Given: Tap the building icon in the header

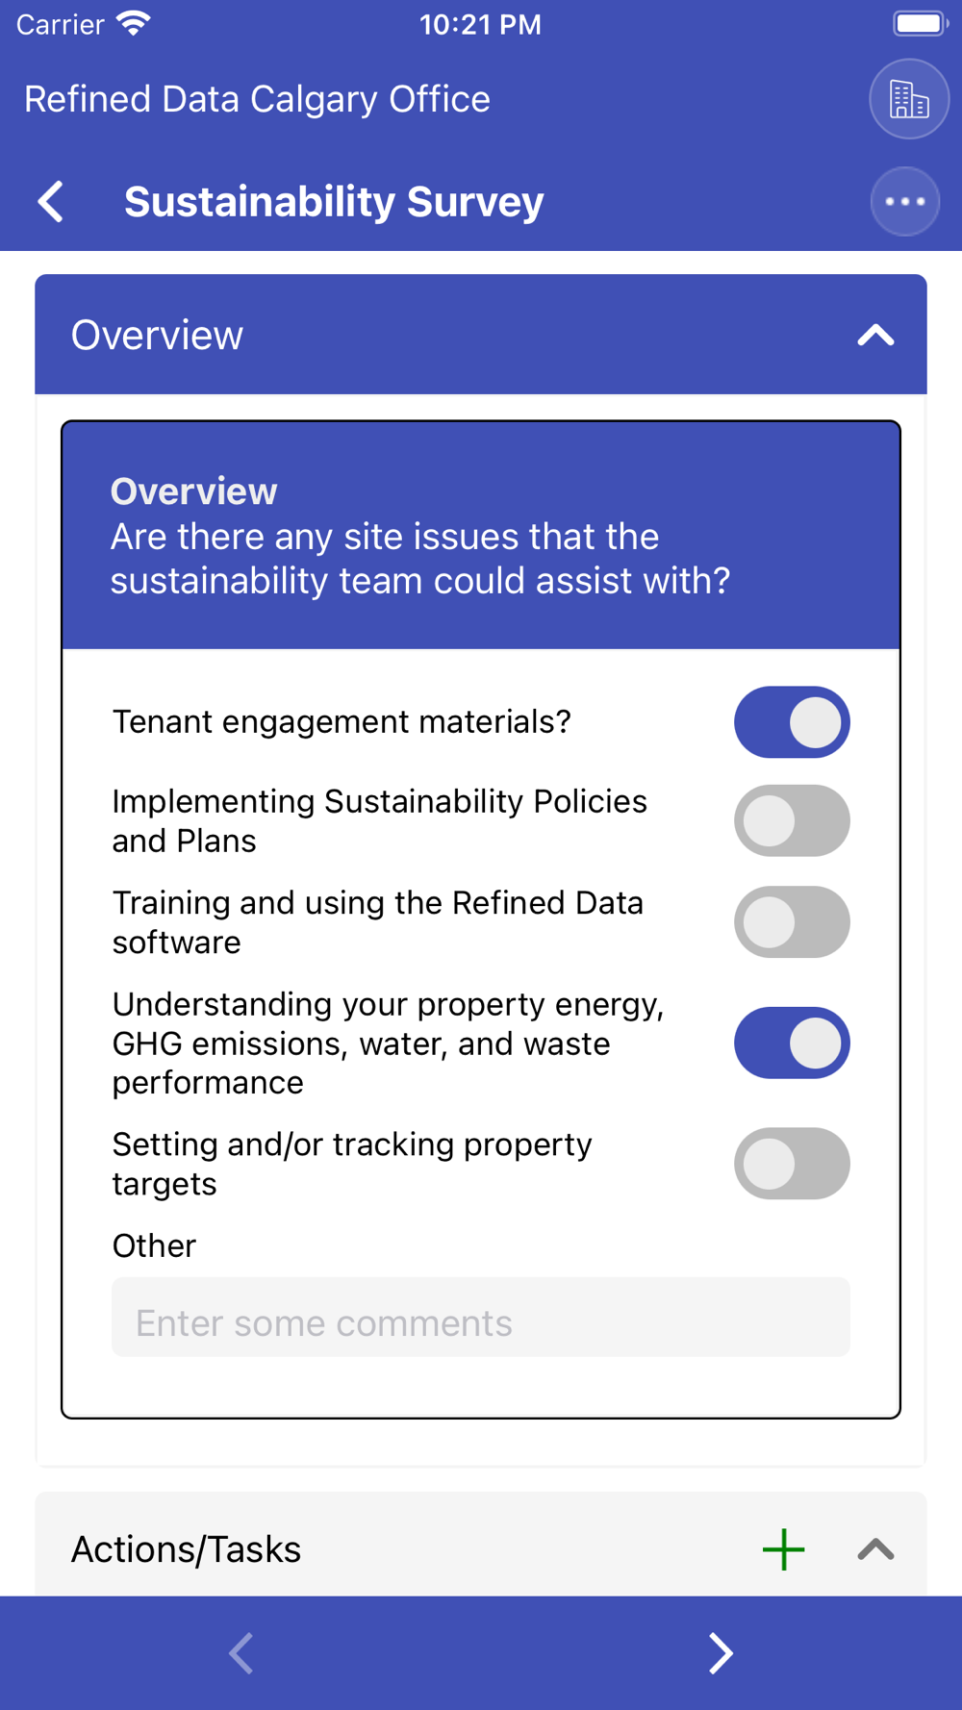Looking at the screenshot, I should coord(908,99).
